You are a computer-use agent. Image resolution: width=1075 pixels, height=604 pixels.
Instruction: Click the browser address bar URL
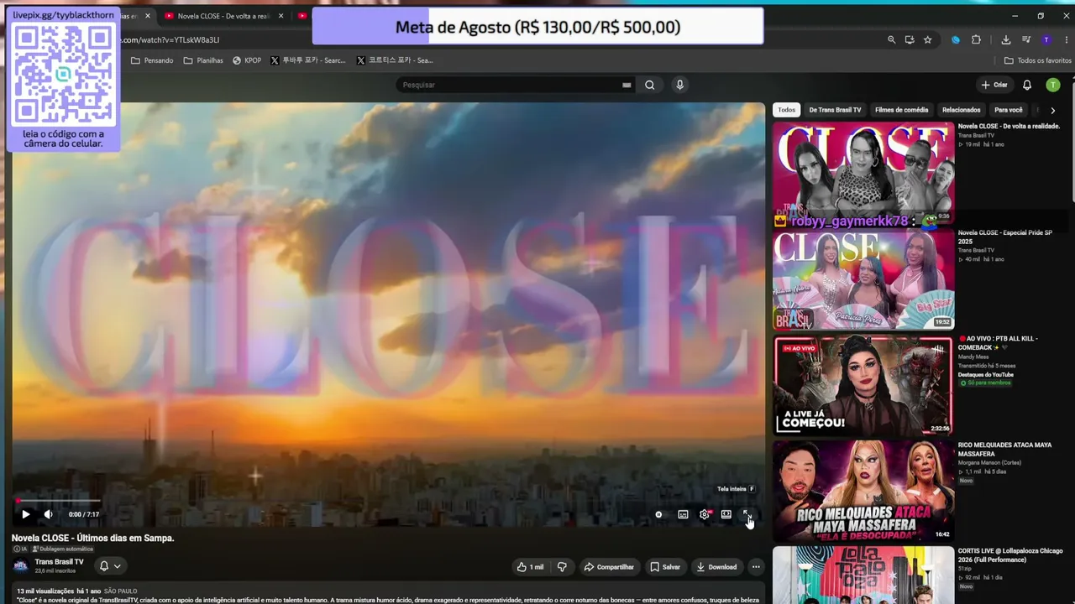170,39
